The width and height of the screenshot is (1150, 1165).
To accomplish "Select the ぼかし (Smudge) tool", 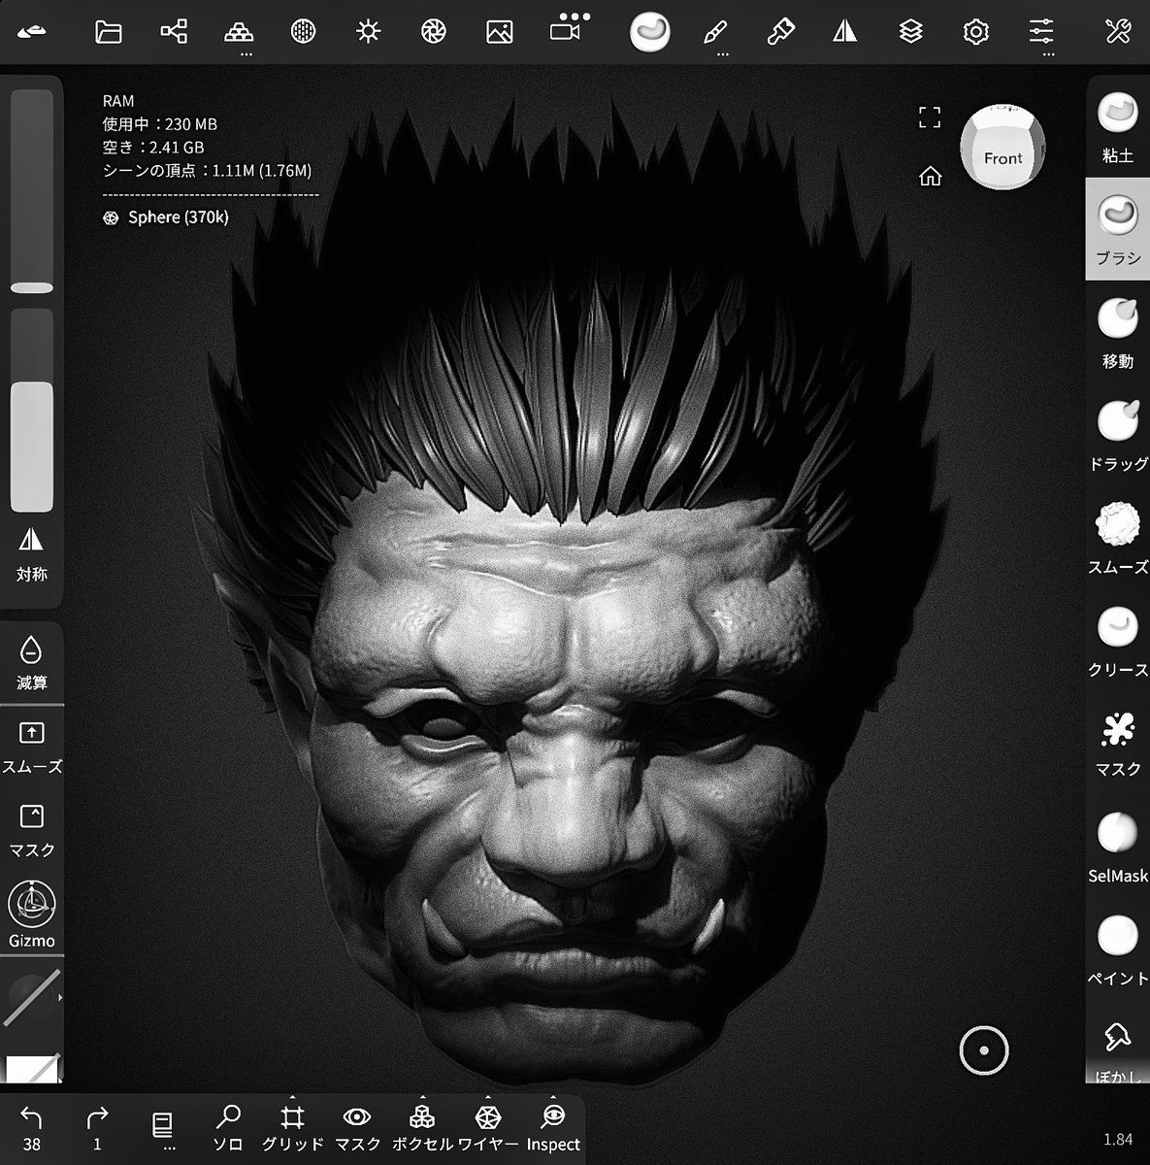I will [x=1118, y=1050].
